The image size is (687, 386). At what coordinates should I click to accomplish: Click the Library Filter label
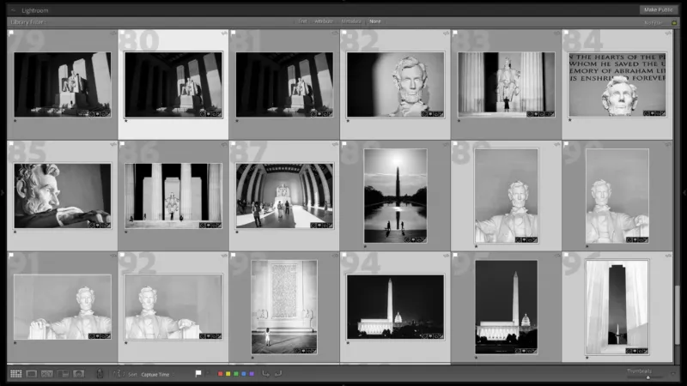click(28, 22)
